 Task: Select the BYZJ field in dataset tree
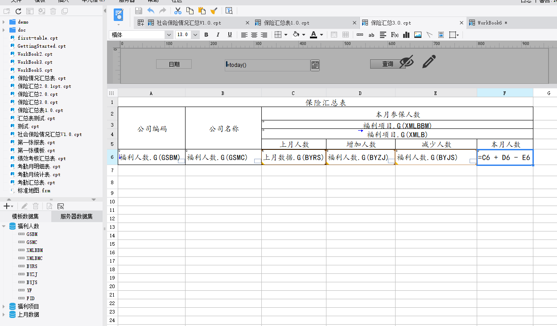click(x=32, y=274)
